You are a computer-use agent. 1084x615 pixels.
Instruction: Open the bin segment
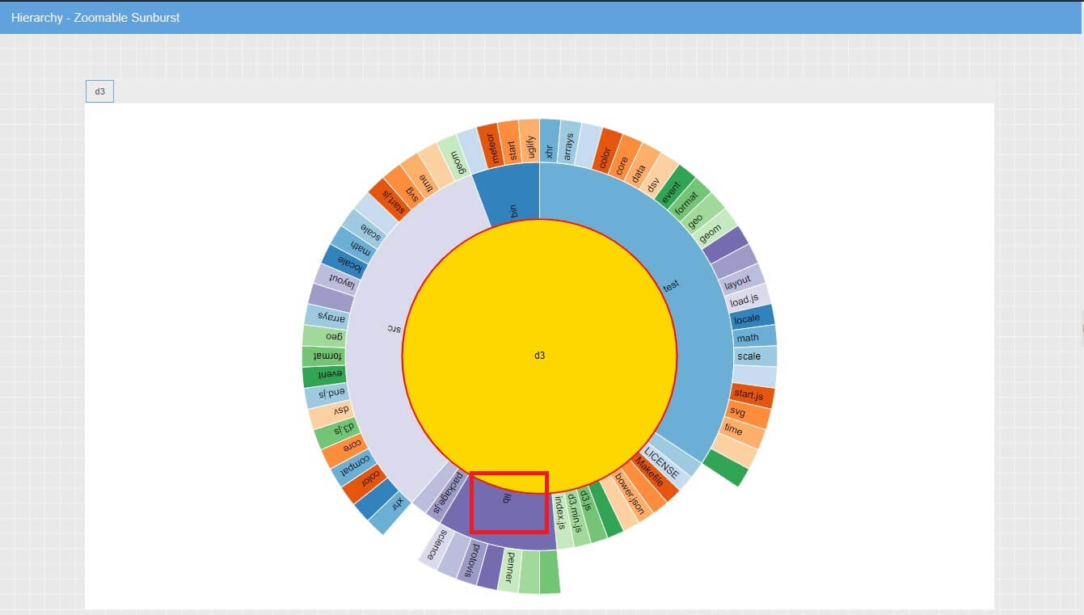coord(512,194)
